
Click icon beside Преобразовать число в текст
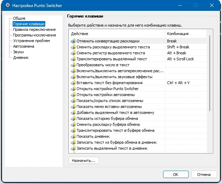[73, 65]
